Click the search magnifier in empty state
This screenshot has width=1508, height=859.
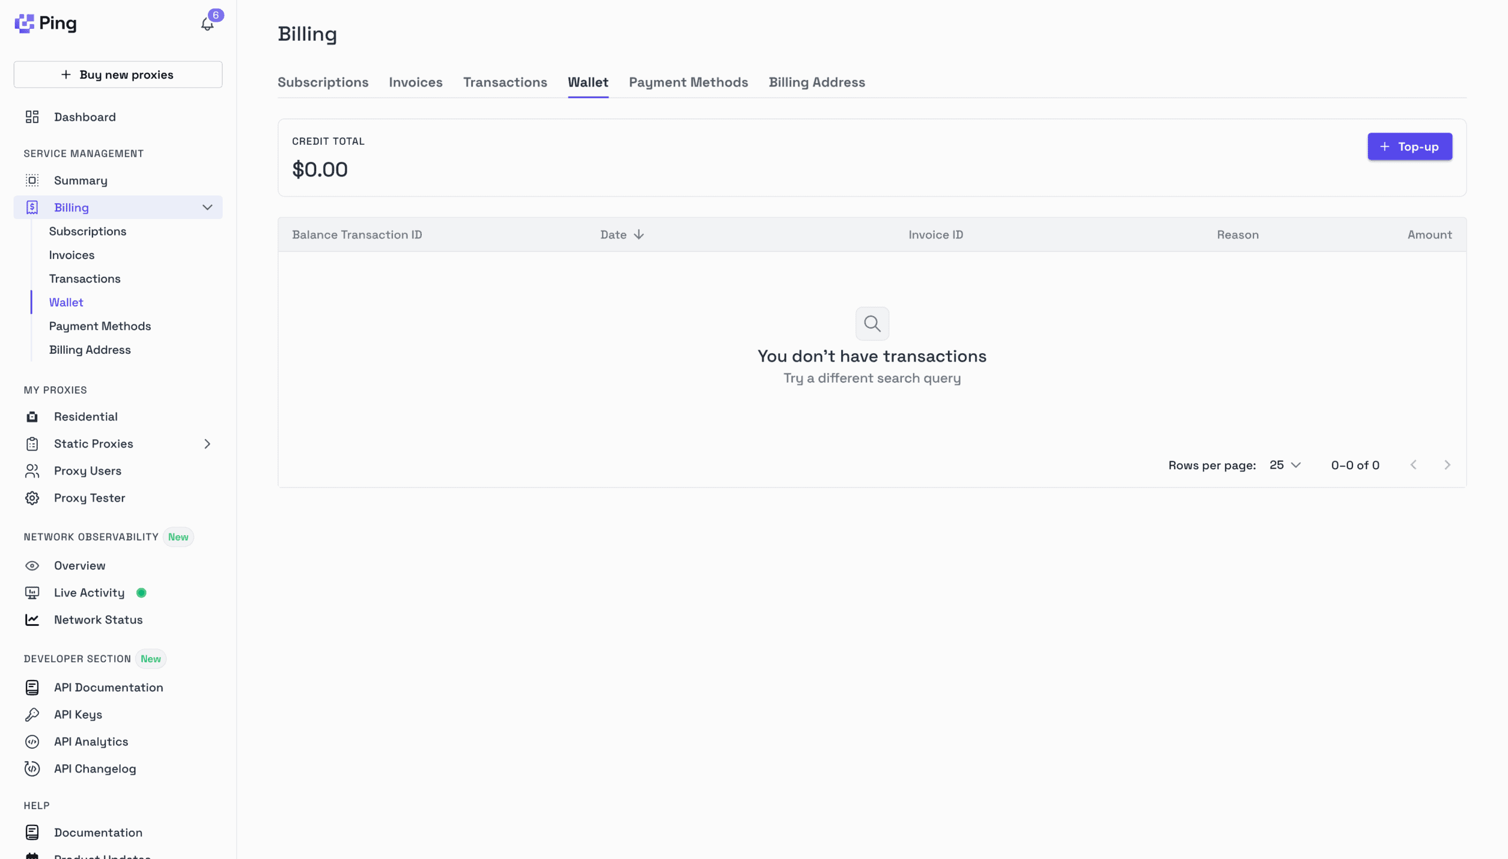pyautogui.click(x=872, y=323)
